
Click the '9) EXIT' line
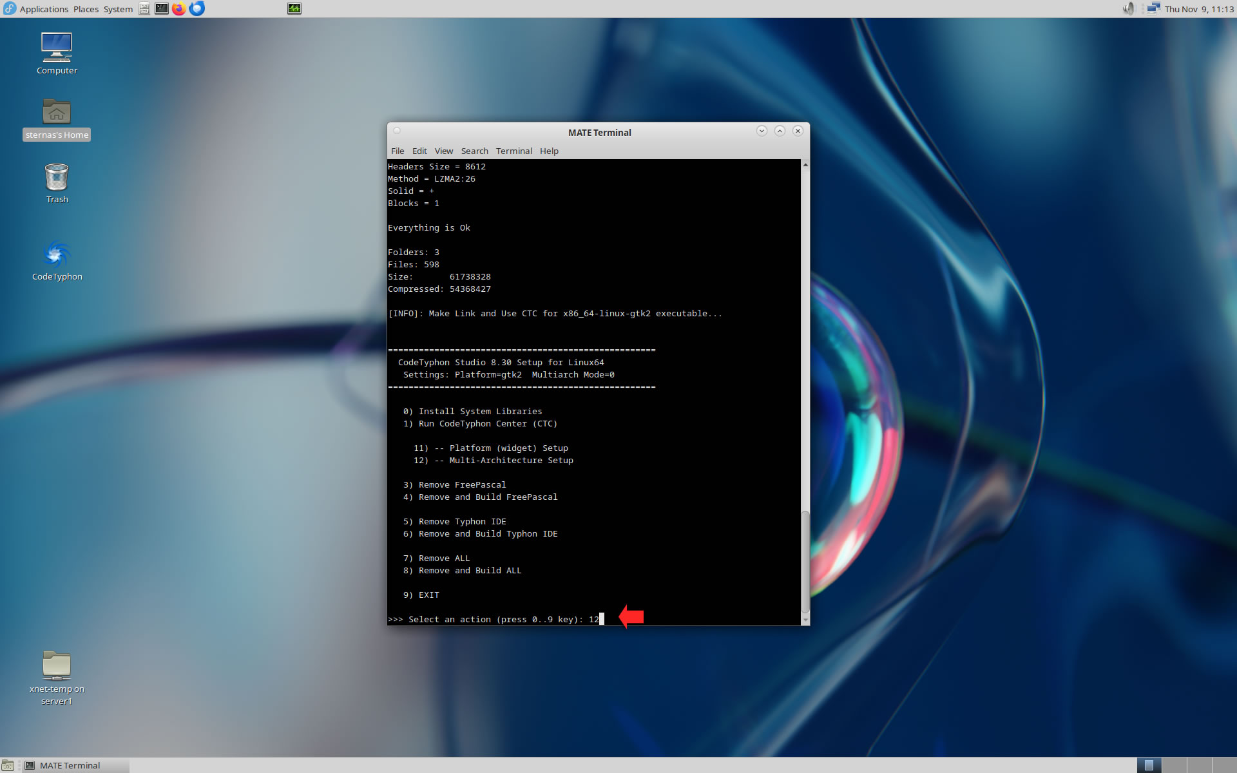pos(421,595)
